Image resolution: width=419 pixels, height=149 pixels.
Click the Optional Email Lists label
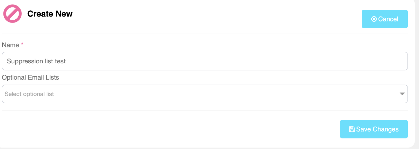30,78
